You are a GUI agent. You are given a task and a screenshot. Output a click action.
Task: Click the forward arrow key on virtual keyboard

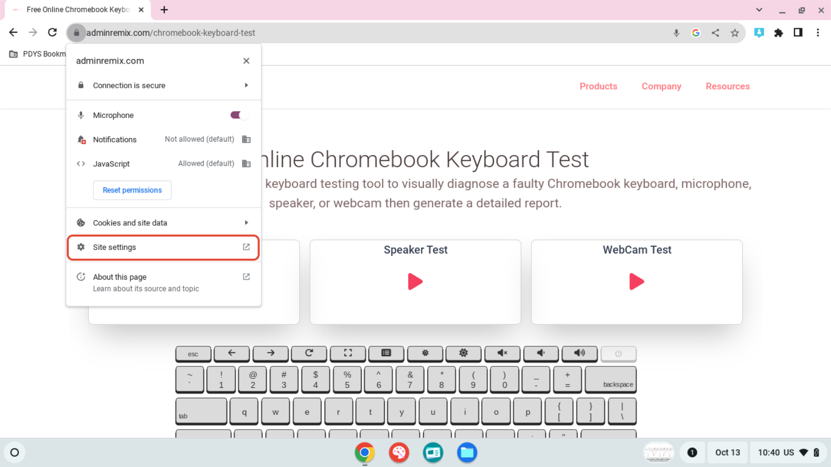tap(270, 354)
